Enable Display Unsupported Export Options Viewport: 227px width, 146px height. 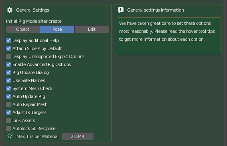coord(8,56)
